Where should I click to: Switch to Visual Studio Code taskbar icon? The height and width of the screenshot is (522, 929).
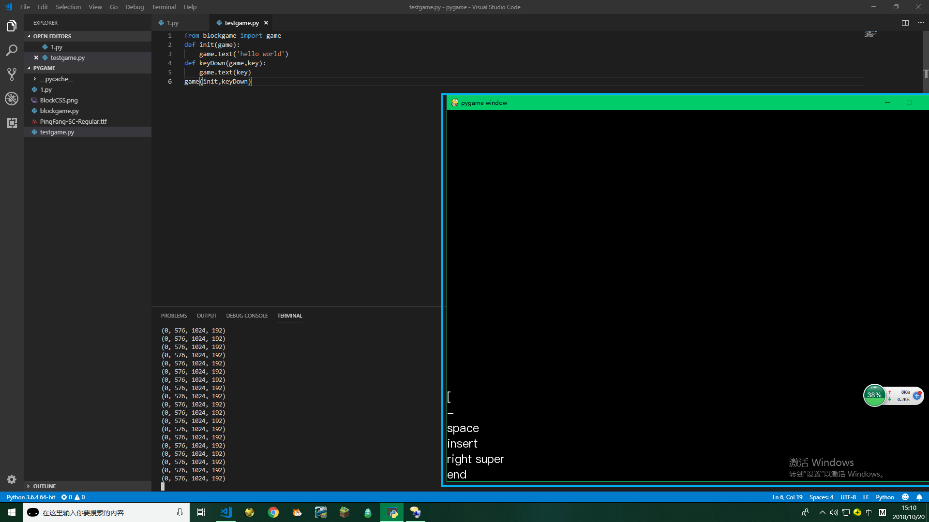226,512
